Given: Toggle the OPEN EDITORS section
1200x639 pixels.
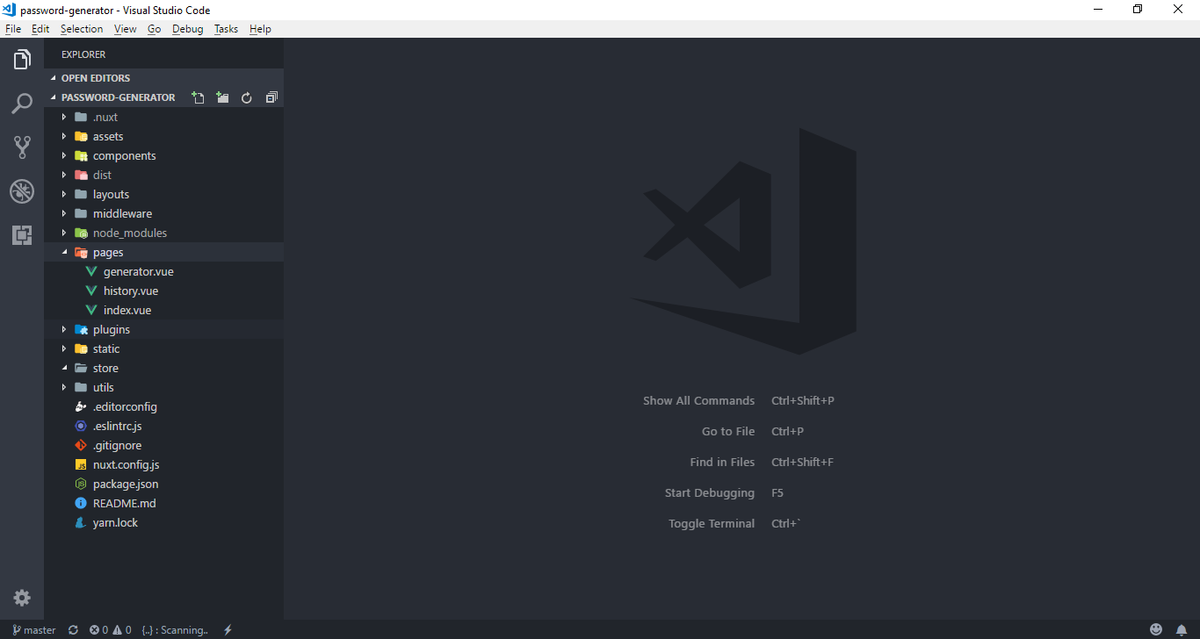Looking at the screenshot, I should (x=163, y=78).
